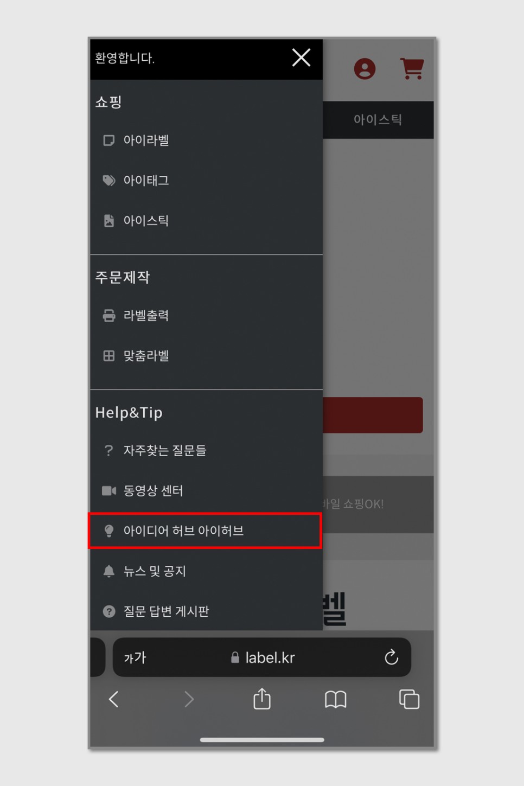Open the Safari share sheet icon
Viewport: 524px width, 786px height.
click(x=262, y=699)
